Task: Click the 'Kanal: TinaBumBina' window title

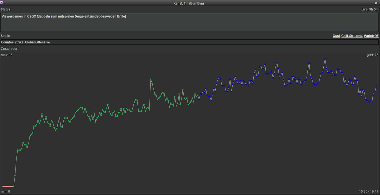Action: (x=188, y=3)
